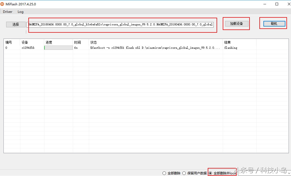Viewport: 291px width, 176px height.
Task: Click the flashing result cell in the table
Action: point(231,47)
